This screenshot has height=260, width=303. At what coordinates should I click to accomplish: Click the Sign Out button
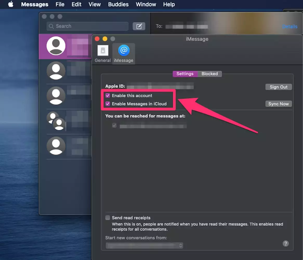tap(279, 87)
